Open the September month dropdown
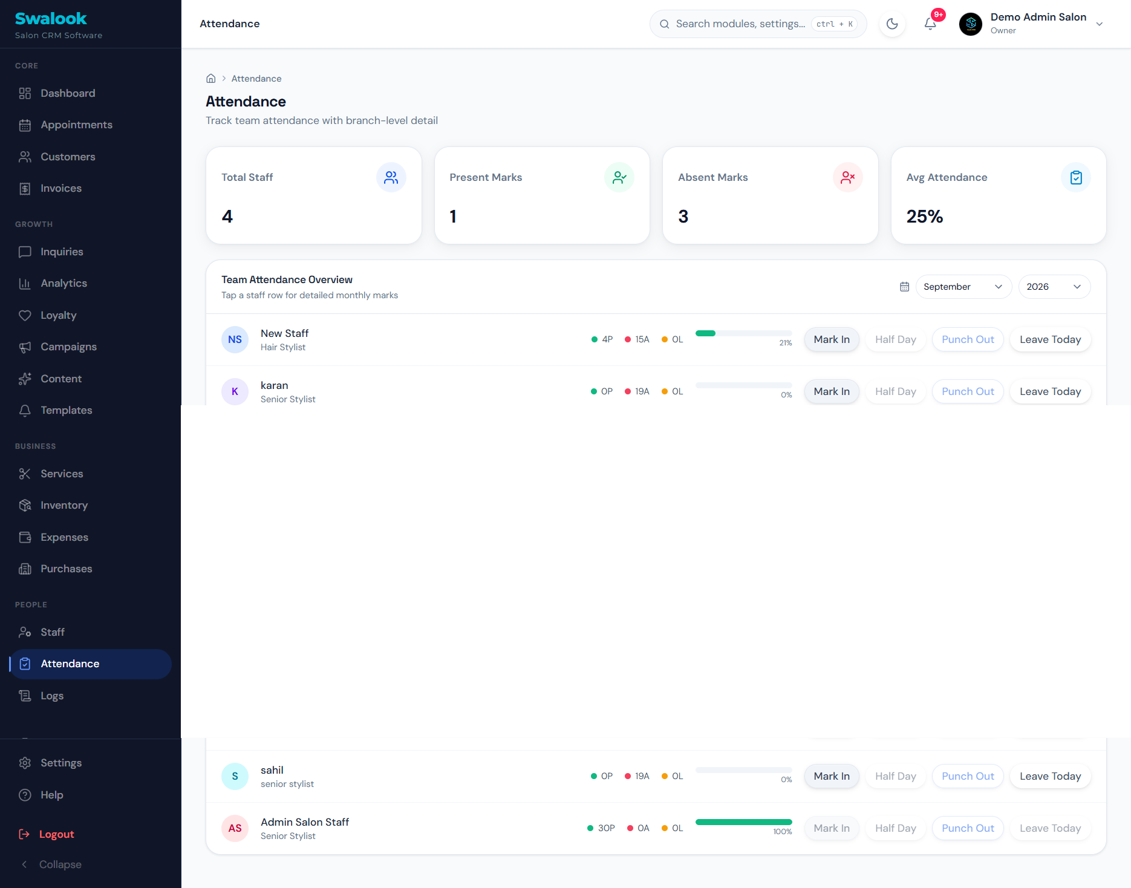 click(x=963, y=287)
